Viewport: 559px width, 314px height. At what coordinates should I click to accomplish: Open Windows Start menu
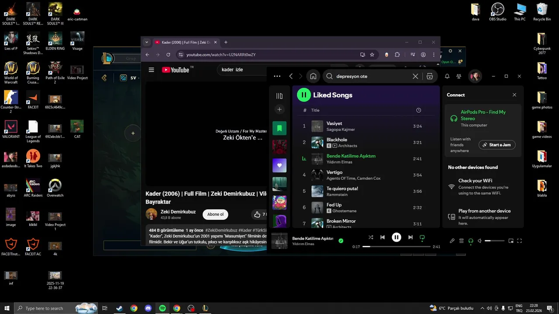7,308
